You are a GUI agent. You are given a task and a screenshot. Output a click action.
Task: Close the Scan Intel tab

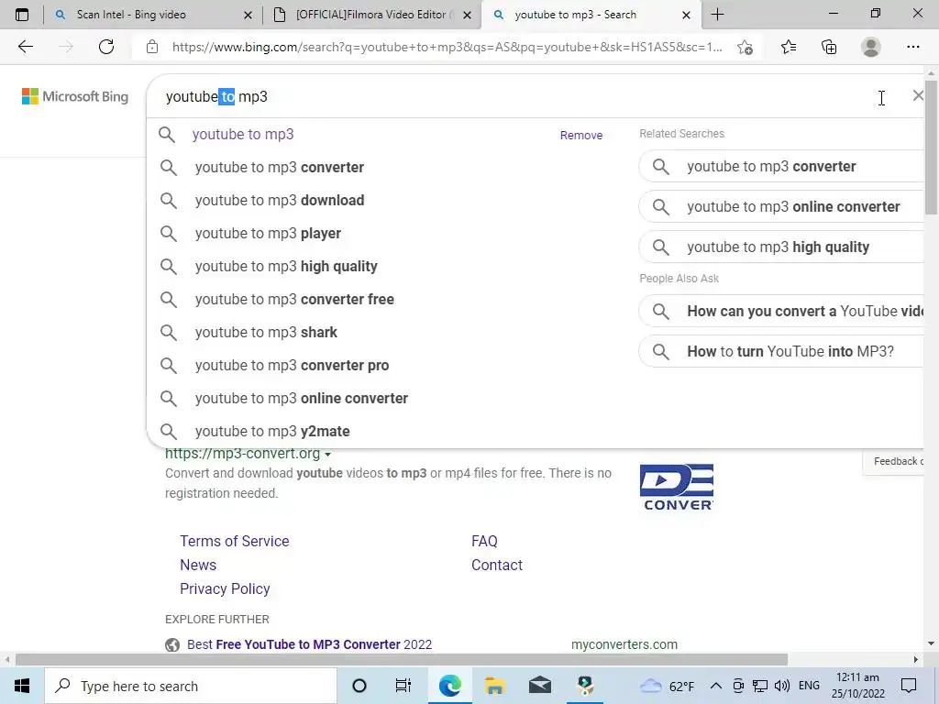pyautogui.click(x=248, y=15)
